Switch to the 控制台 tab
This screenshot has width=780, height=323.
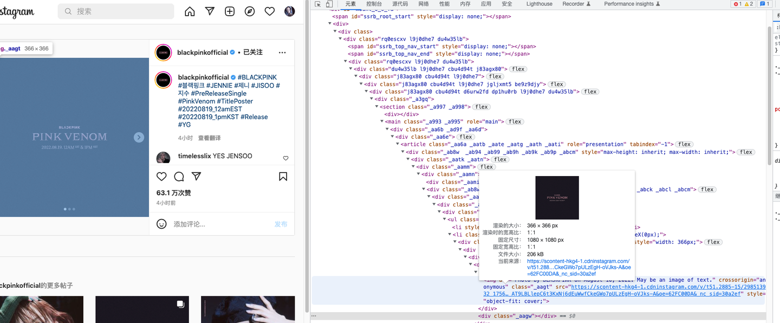[x=374, y=4]
